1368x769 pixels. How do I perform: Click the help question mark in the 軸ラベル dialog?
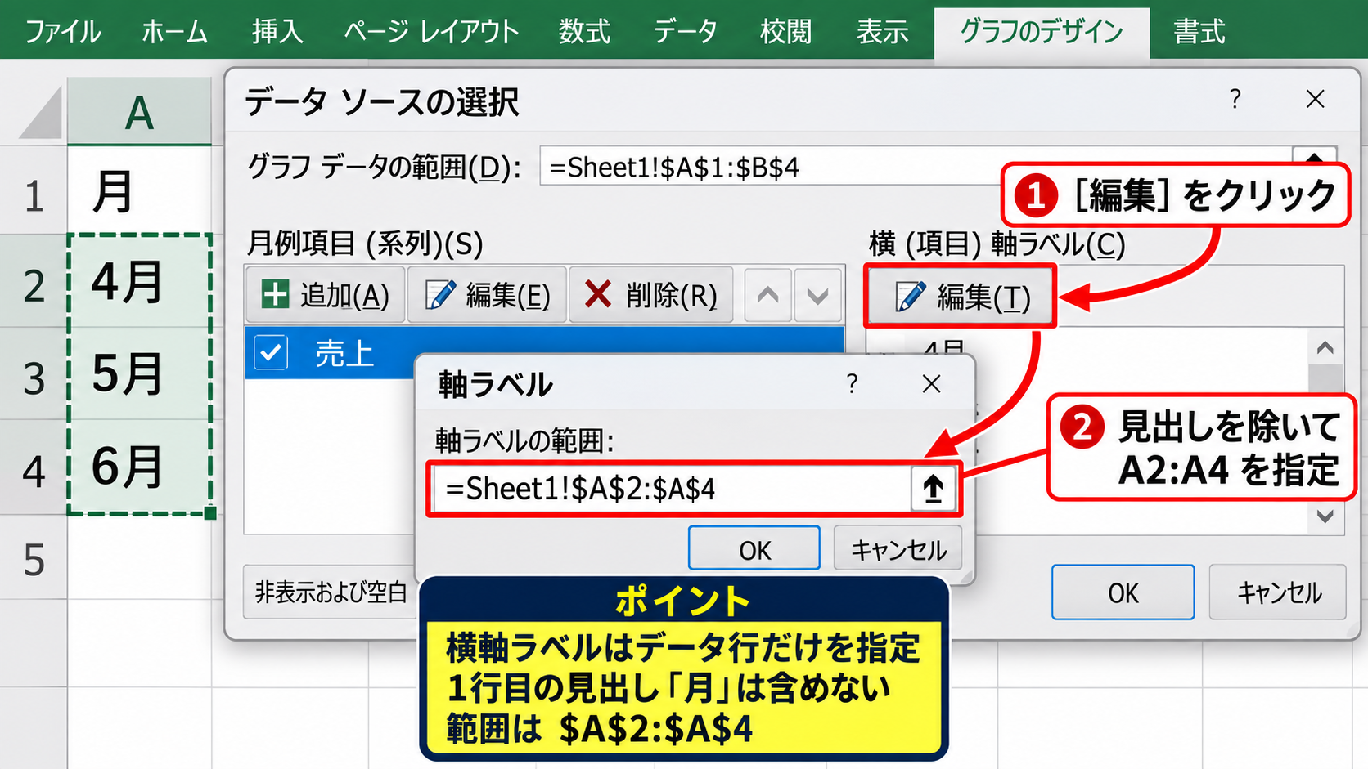click(x=852, y=383)
